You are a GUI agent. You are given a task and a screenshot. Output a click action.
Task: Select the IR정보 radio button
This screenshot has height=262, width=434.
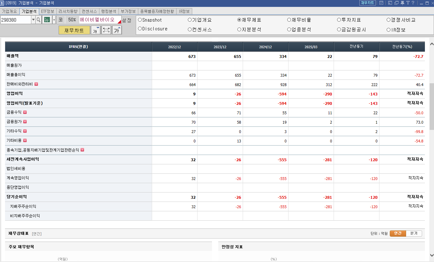pyautogui.click(x=389, y=30)
